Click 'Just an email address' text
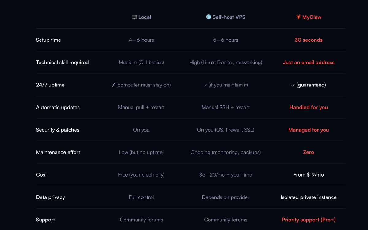Screen dimensions: 368x230 pyautogui.click(x=309, y=62)
